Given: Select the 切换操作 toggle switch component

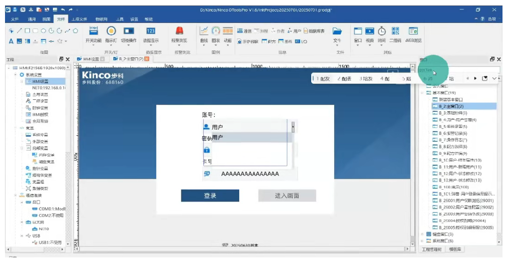Looking at the screenshot, I should tap(128, 31).
